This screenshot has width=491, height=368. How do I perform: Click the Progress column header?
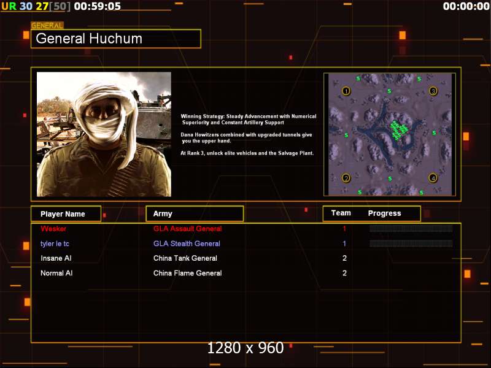[x=385, y=213]
